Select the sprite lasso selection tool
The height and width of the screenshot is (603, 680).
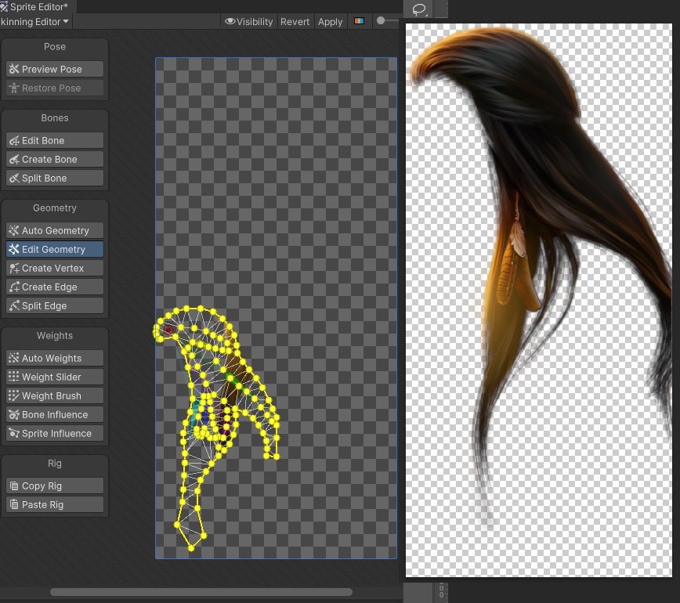click(x=419, y=9)
